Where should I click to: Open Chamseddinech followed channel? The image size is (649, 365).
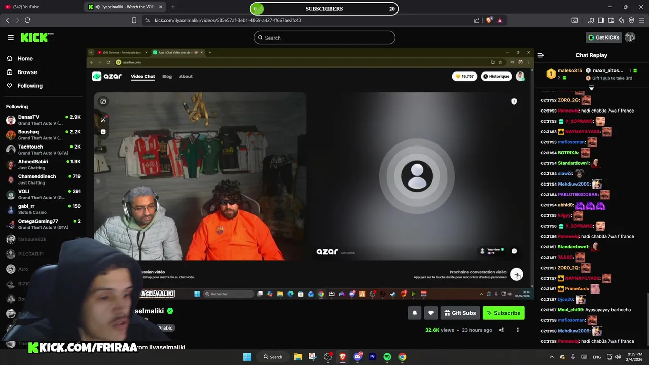[x=43, y=179]
